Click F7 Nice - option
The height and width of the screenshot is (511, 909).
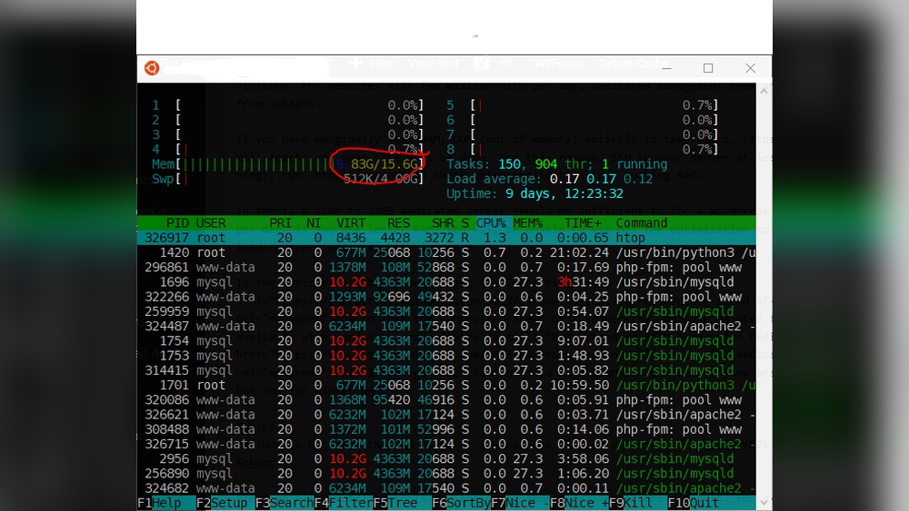coord(520,503)
